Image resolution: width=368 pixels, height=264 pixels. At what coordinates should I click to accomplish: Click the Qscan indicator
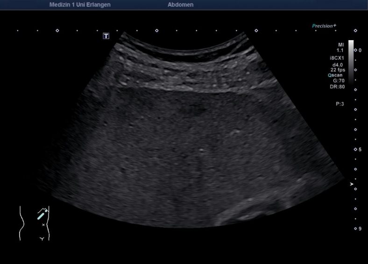click(336, 75)
